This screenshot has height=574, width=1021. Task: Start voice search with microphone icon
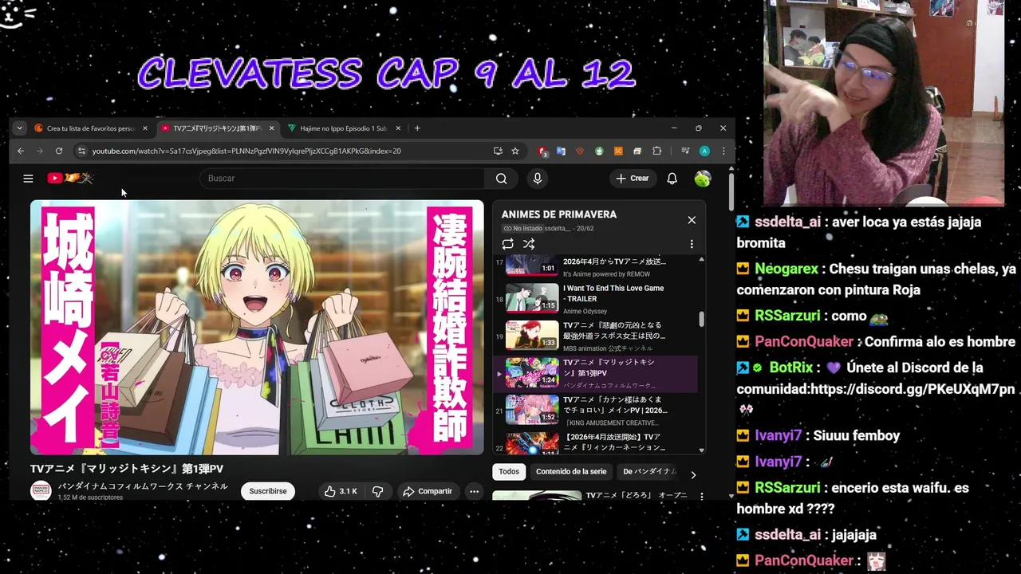pos(538,179)
